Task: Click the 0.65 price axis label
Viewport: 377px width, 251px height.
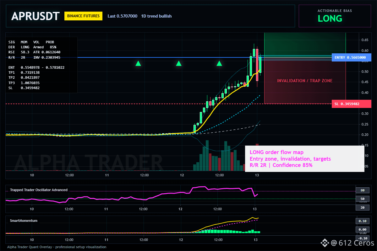Action: [364, 40]
